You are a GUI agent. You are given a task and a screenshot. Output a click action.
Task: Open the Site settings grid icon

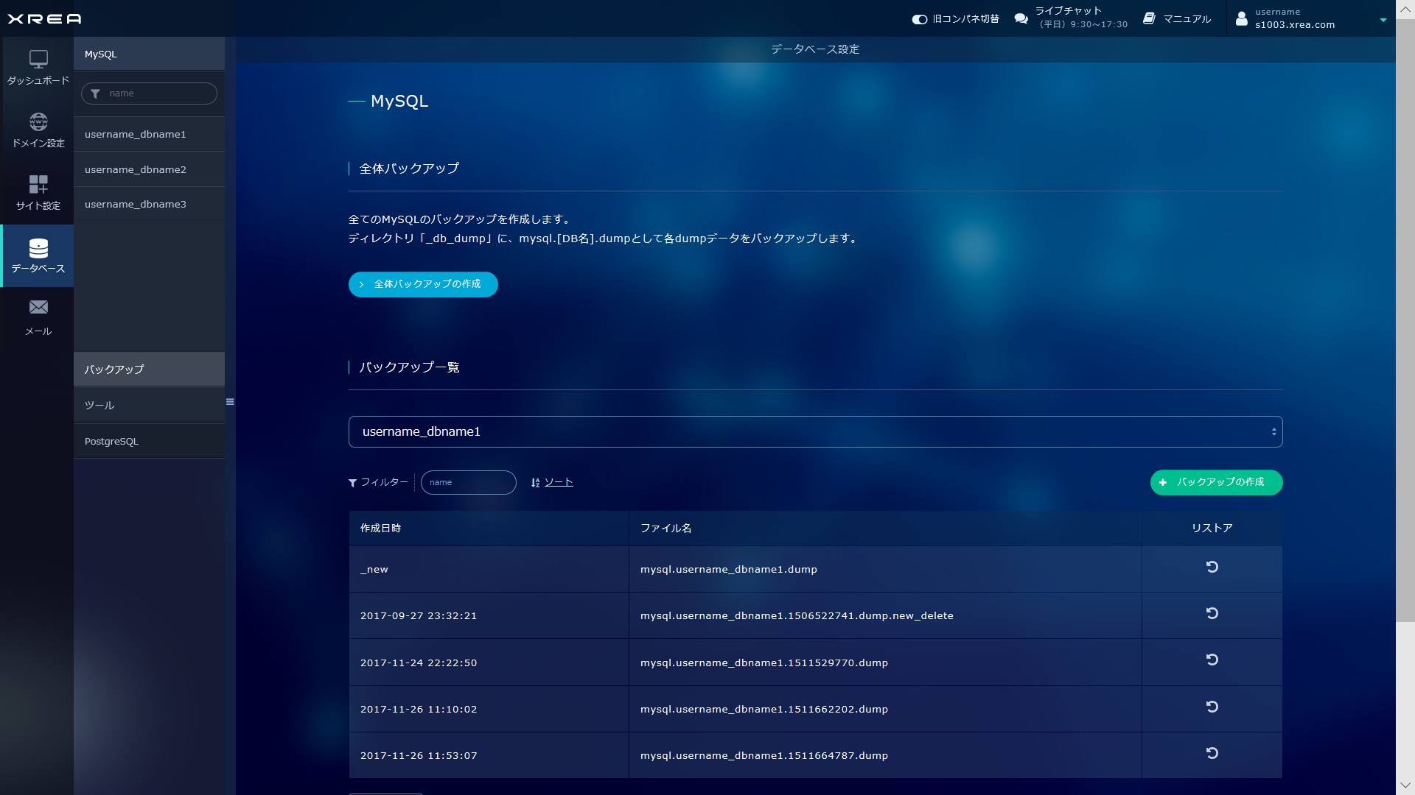pos(38,184)
